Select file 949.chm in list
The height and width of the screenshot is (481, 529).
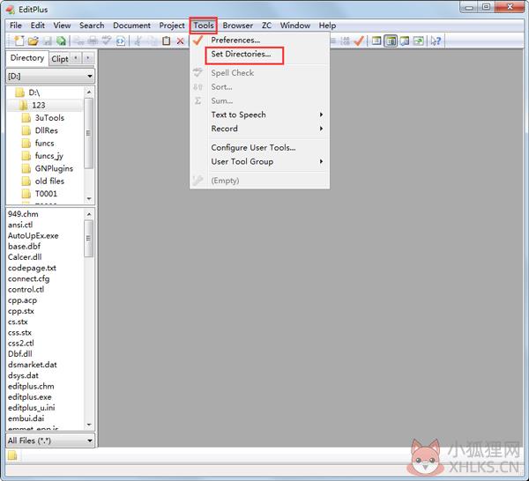tap(23, 214)
